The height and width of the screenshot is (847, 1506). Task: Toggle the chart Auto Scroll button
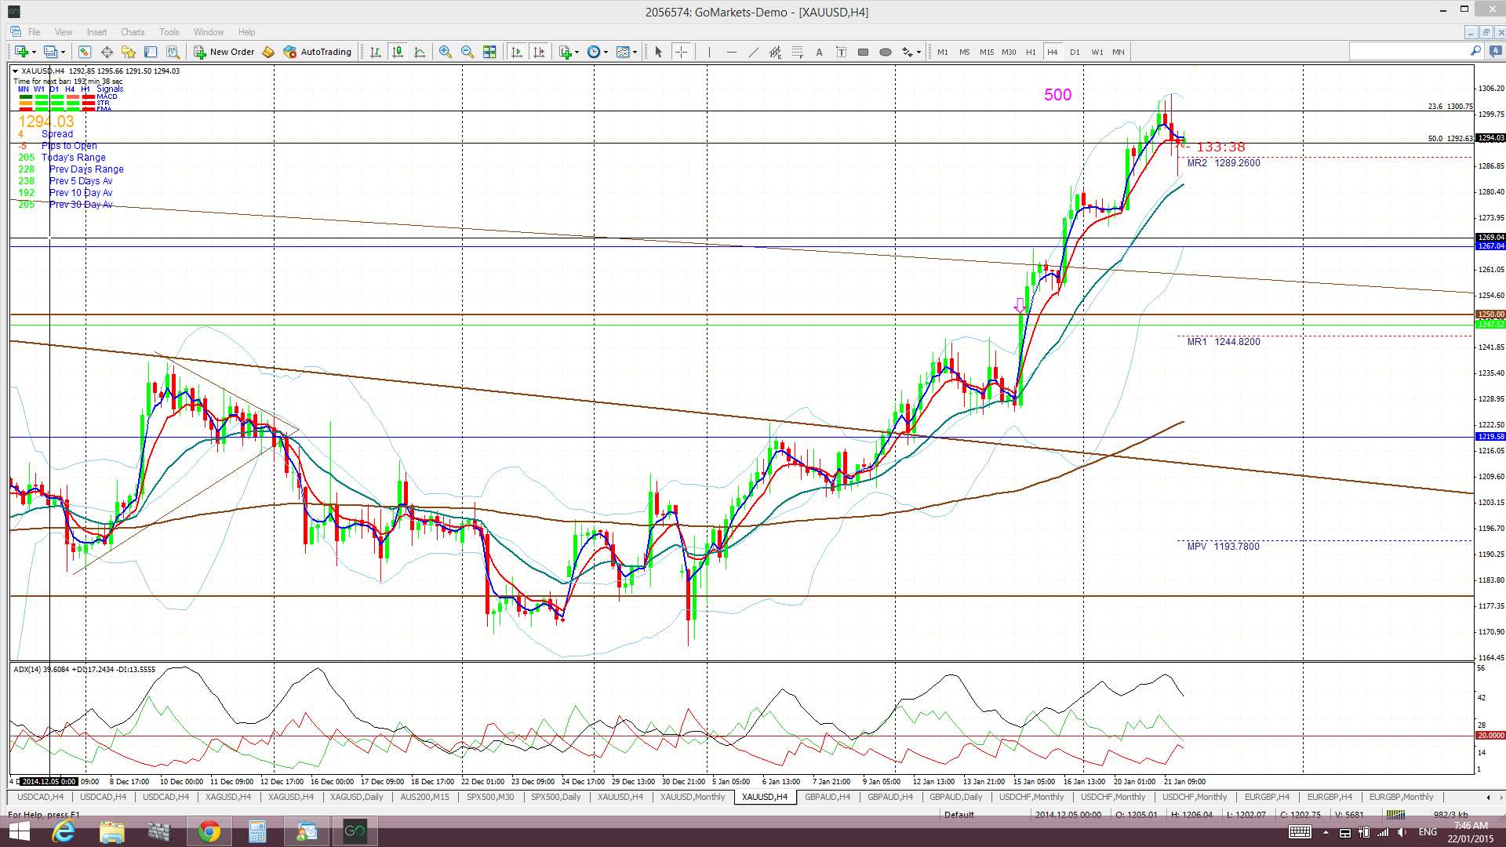click(x=516, y=52)
